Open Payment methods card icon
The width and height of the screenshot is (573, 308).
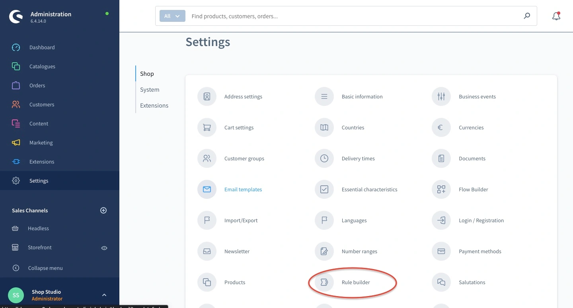pos(441,251)
